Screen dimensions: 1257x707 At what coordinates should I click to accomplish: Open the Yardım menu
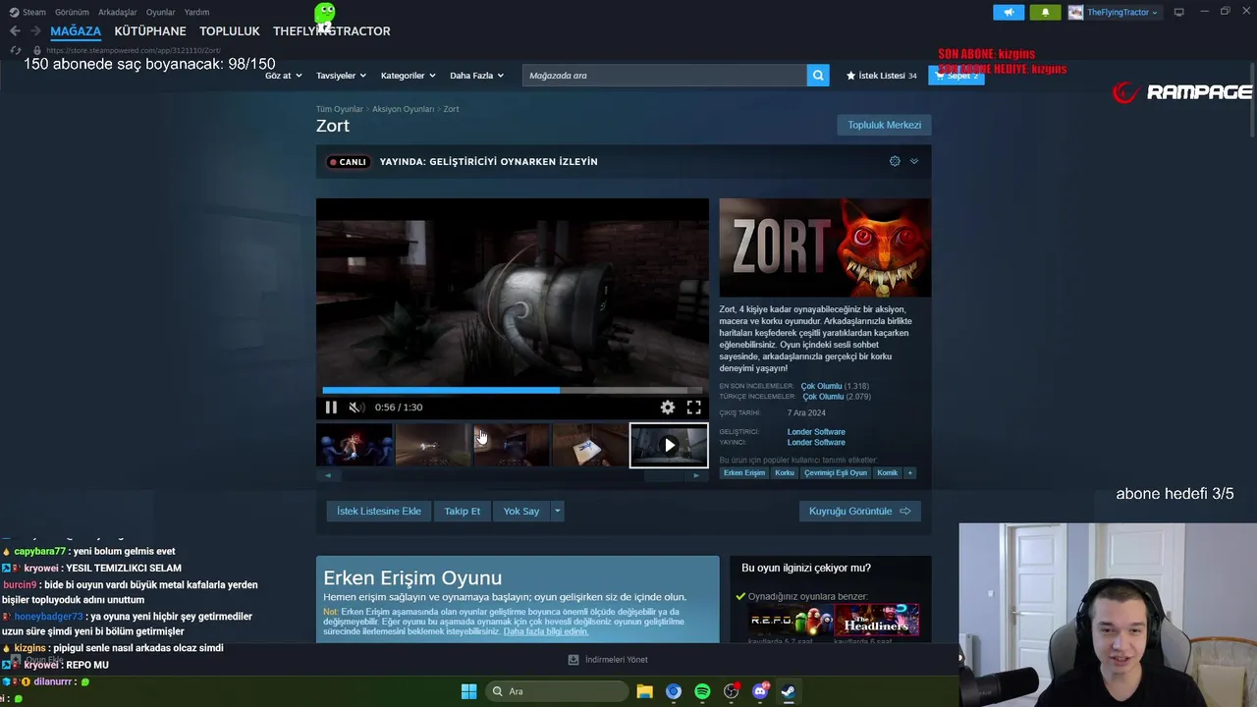[x=196, y=13]
